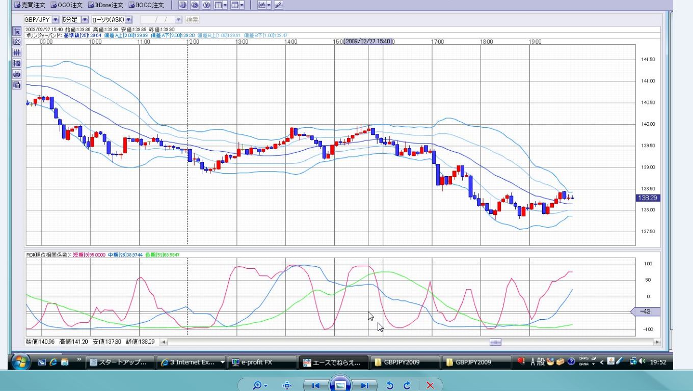Click the 短期[9] RCI legend text
The image size is (693, 391).
click(x=89, y=255)
